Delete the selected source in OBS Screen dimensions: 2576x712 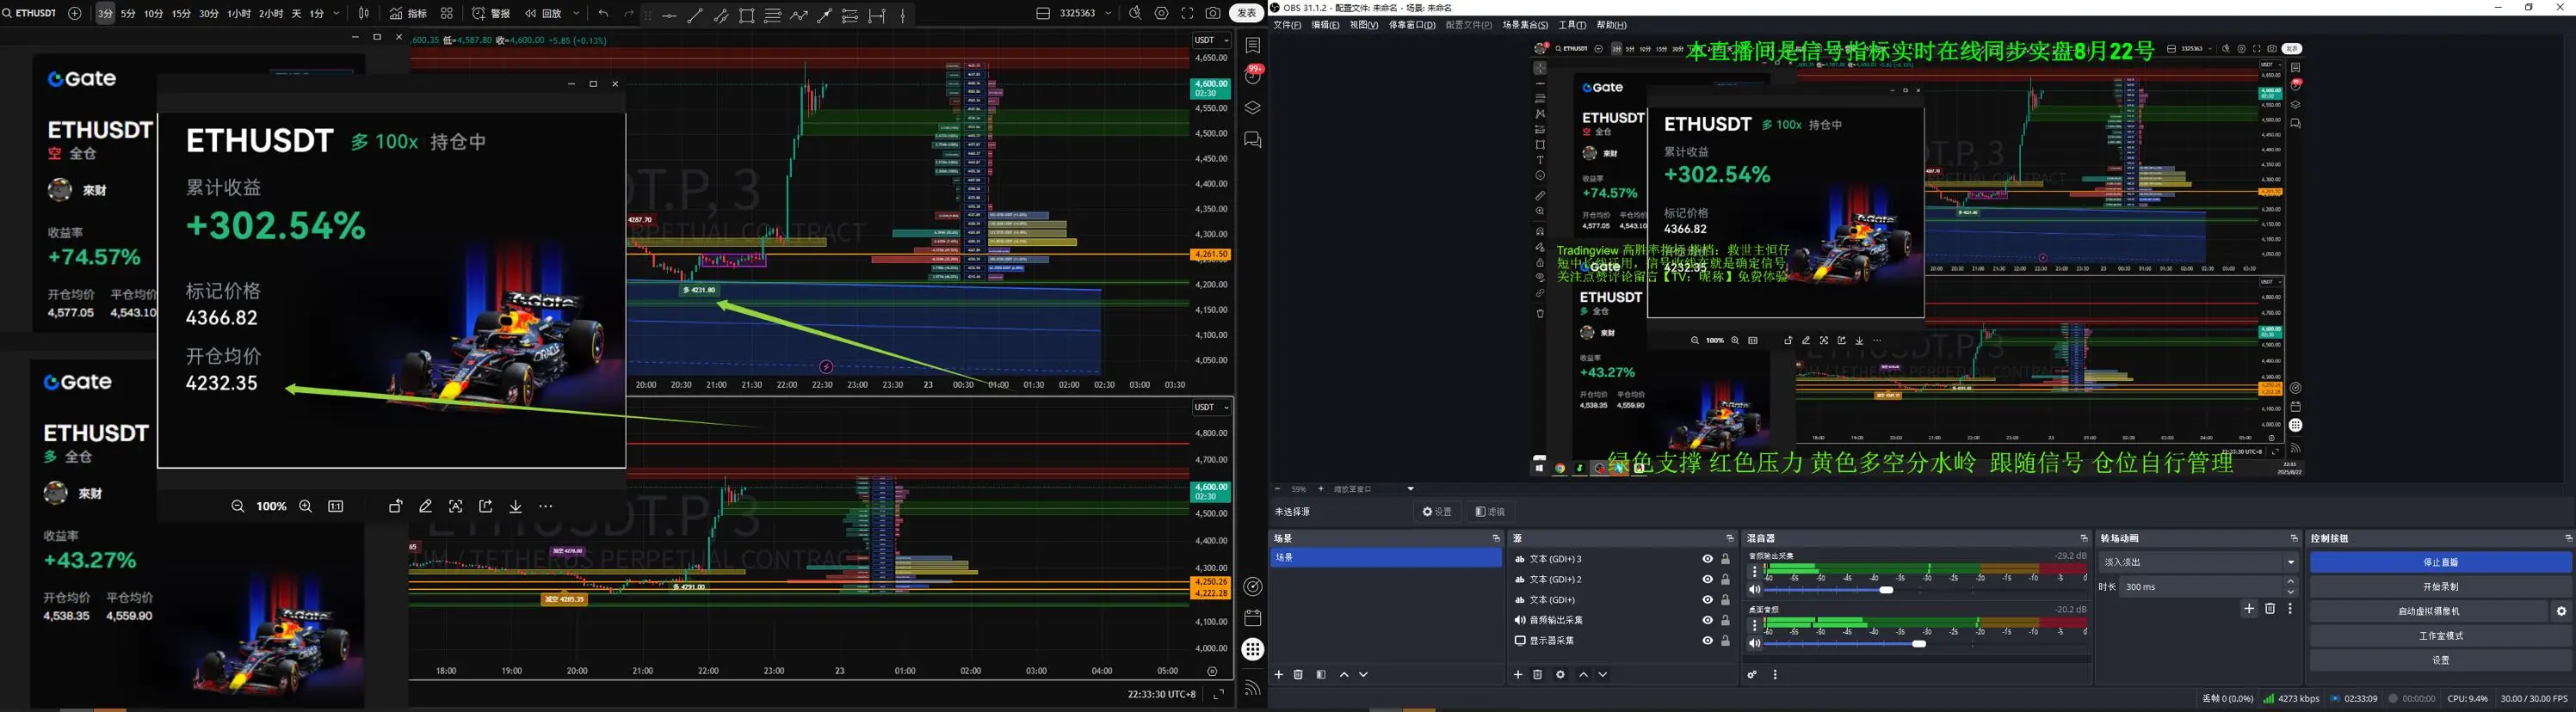point(1538,675)
